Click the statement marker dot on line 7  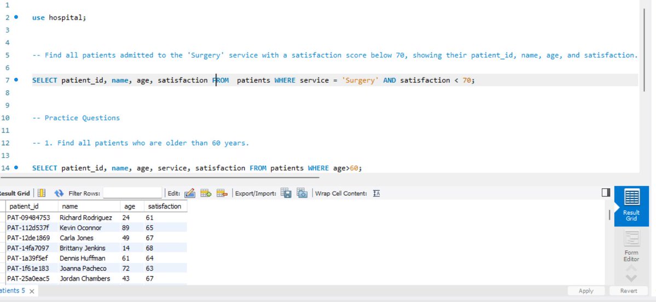[16, 80]
